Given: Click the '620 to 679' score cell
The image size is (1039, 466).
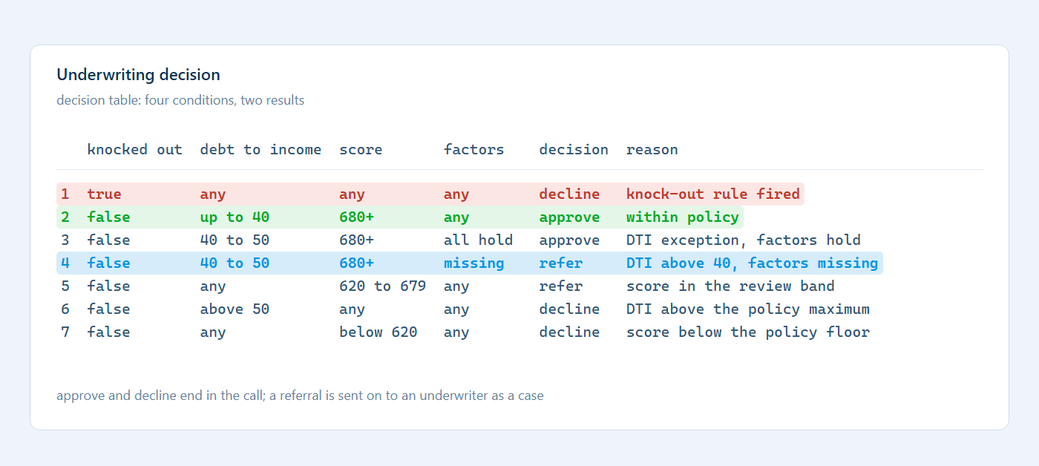Looking at the screenshot, I should (x=382, y=286).
